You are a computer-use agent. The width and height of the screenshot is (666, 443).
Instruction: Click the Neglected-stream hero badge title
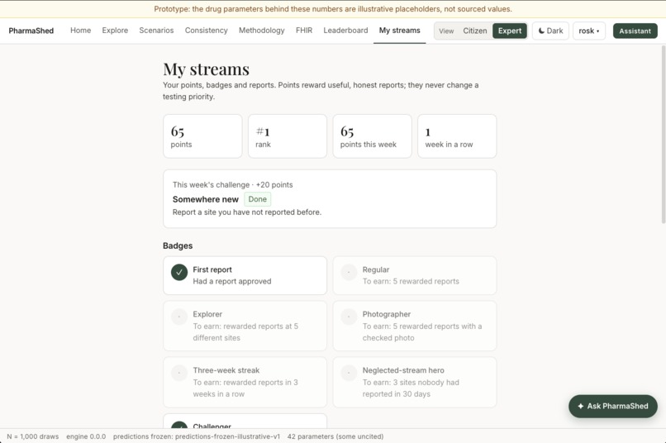[403, 370]
